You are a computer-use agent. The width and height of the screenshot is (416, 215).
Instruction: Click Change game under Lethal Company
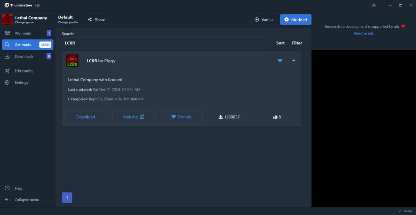24,22
